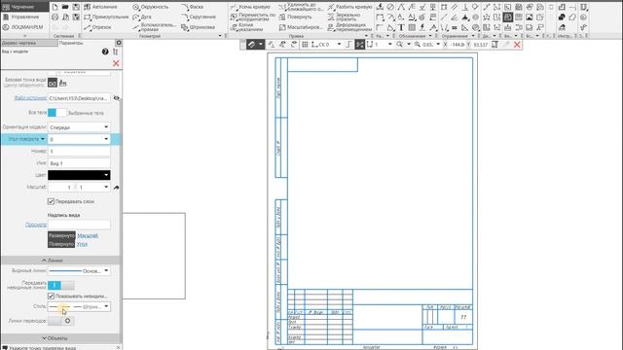The height and width of the screenshot is (350, 623).
Task: Select the Штриховка hatch tool
Action: click(198, 27)
